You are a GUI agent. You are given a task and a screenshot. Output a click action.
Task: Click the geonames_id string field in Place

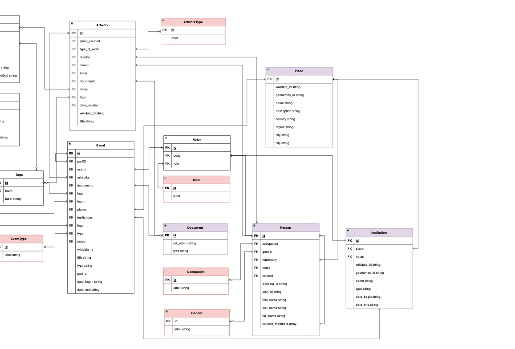(x=289, y=95)
